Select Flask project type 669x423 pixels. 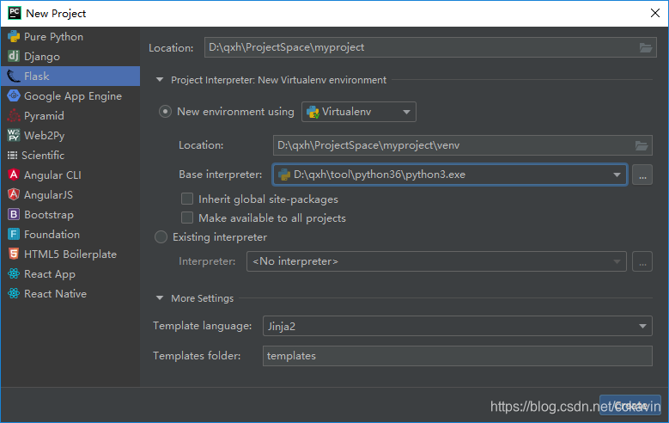click(x=70, y=76)
